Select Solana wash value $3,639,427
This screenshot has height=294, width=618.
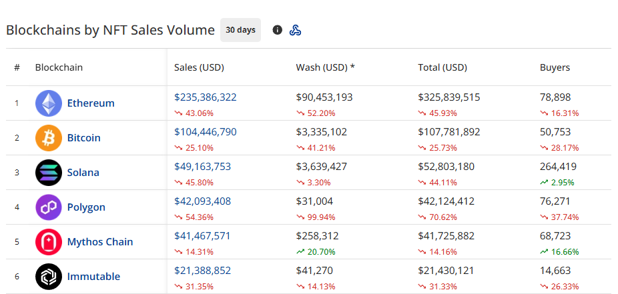(x=322, y=167)
